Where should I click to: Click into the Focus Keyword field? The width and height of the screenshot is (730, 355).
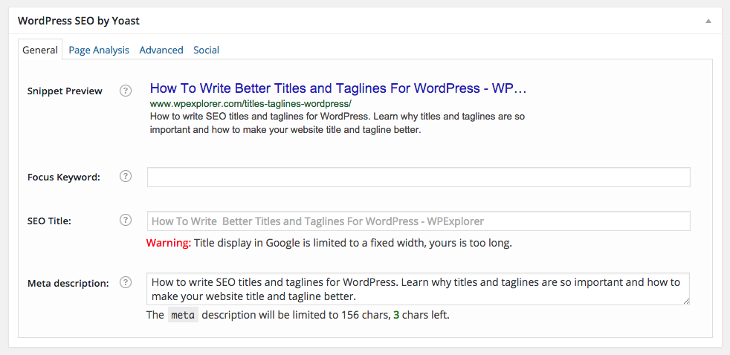pyautogui.click(x=419, y=177)
